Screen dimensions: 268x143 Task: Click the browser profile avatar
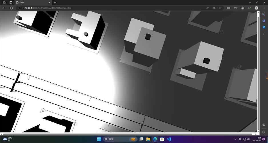click(256, 8)
